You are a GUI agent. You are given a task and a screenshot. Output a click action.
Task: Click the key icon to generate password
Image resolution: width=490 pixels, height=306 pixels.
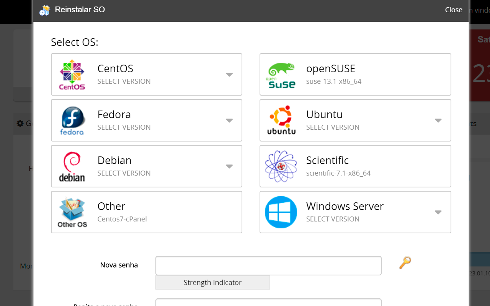405,263
